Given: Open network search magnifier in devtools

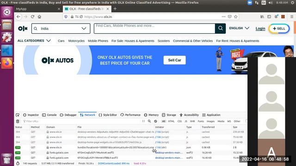Looking at the screenshot, I should (149, 121).
